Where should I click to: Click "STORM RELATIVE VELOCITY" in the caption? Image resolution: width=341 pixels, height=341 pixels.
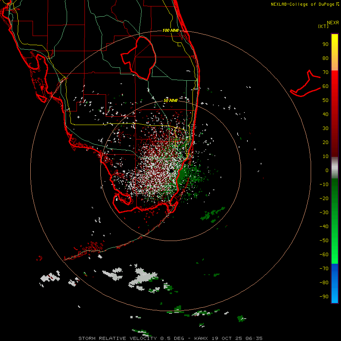coord(117,338)
